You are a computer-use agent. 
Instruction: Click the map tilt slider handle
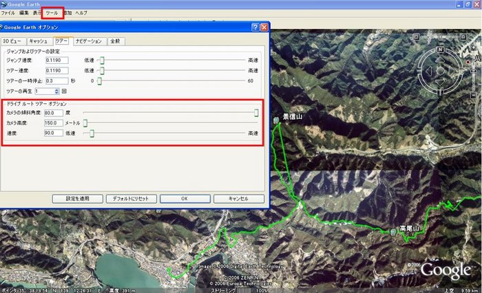point(440,37)
